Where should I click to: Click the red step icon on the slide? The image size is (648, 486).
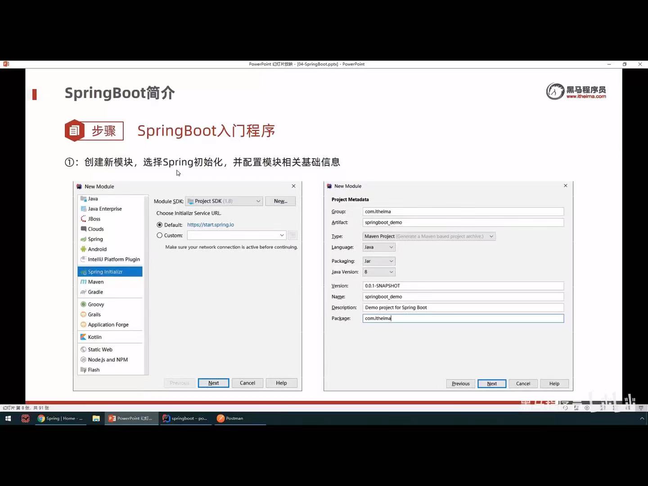74,130
